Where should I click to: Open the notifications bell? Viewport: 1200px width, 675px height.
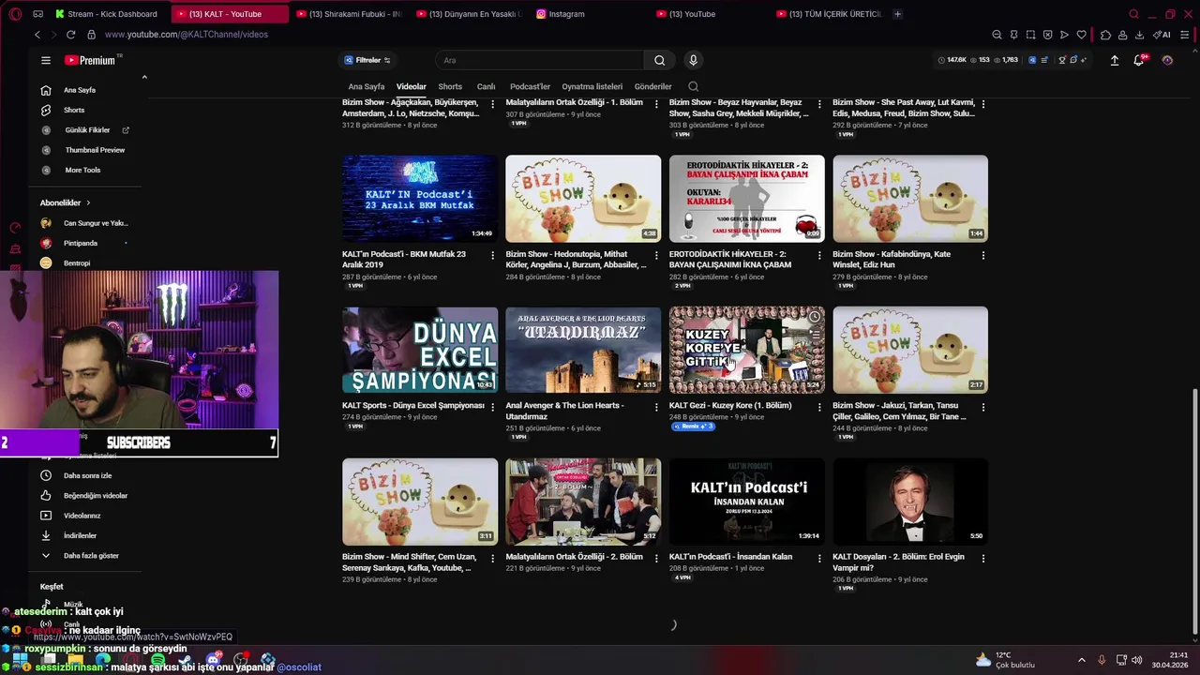pos(1139,60)
